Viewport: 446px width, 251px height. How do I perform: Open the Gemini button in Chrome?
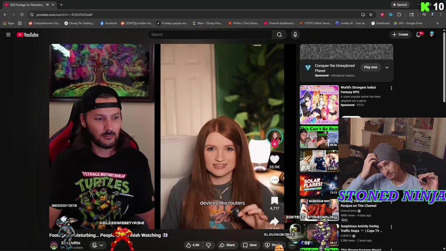pos(400,5)
